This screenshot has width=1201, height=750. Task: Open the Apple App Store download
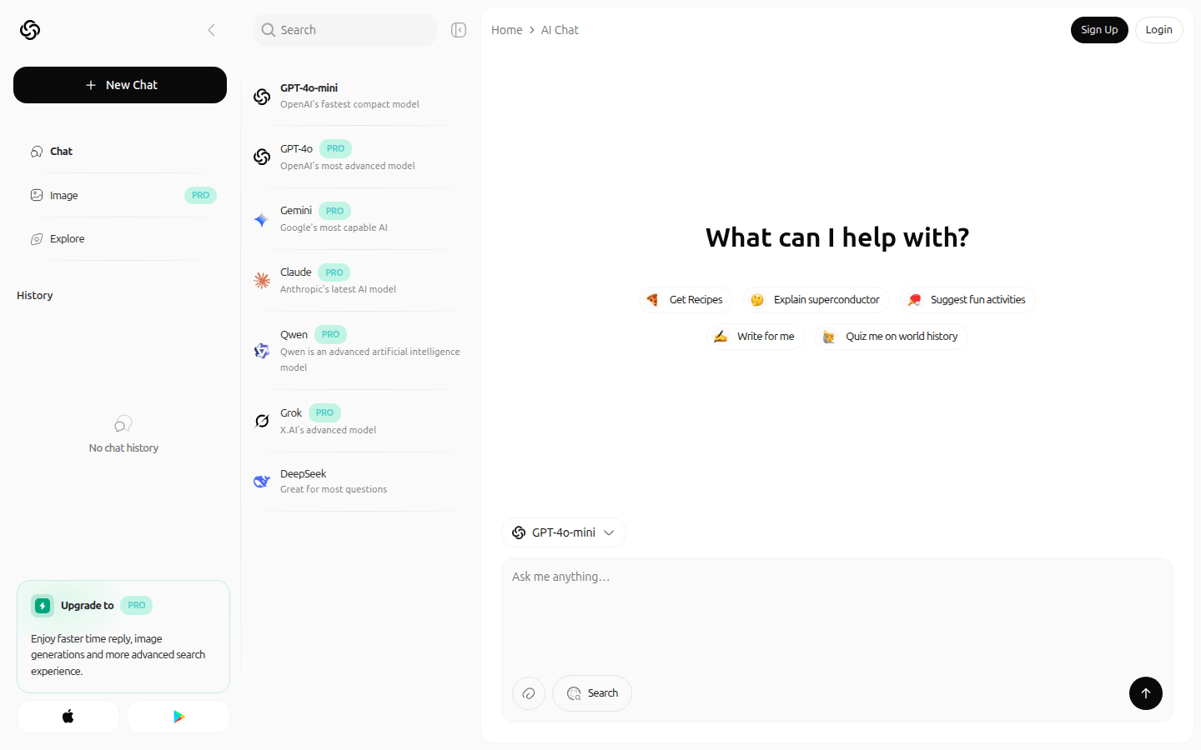(x=68, y=717)
